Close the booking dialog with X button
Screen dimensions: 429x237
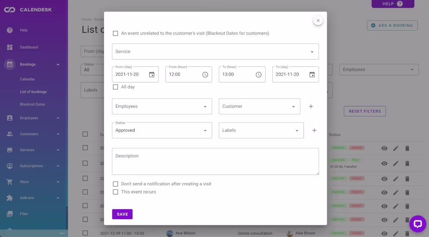click(x=318, y=21)
